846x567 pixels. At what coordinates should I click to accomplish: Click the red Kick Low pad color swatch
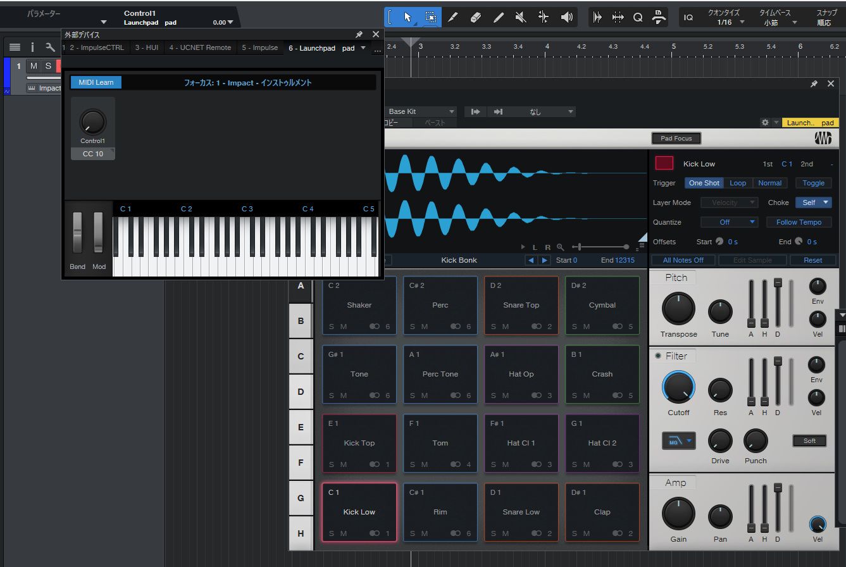point(664,163)
